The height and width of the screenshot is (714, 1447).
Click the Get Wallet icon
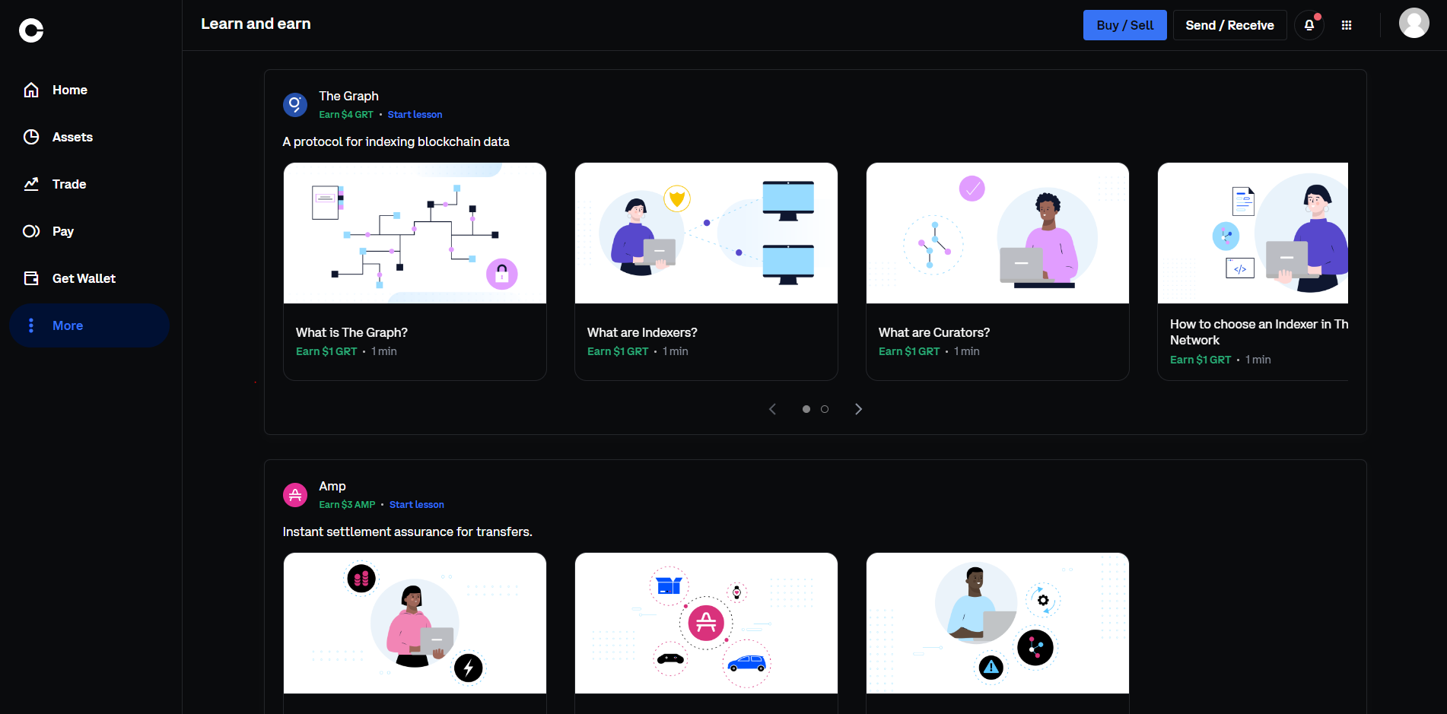31,278
